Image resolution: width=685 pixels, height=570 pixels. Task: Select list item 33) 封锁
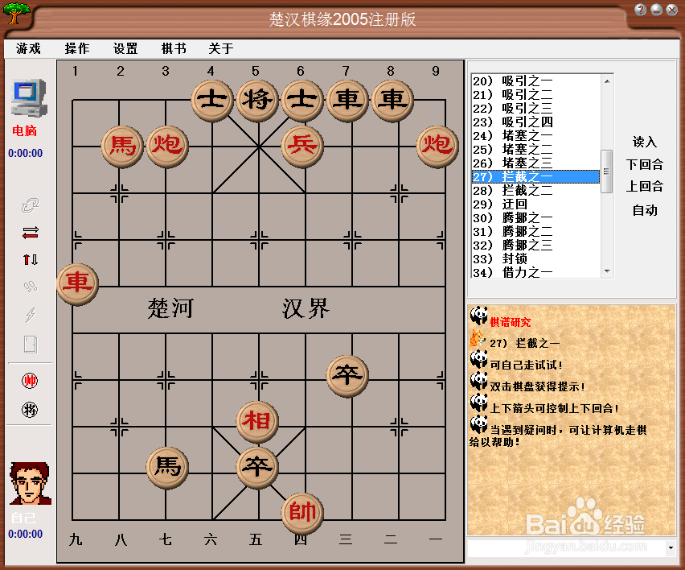pos(535,259)
